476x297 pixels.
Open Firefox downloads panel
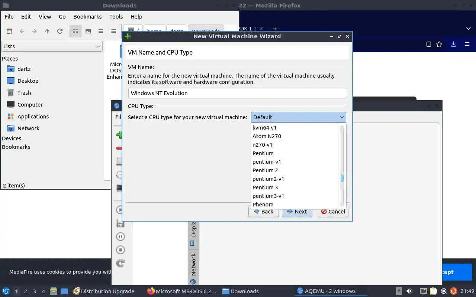(453, 44)
